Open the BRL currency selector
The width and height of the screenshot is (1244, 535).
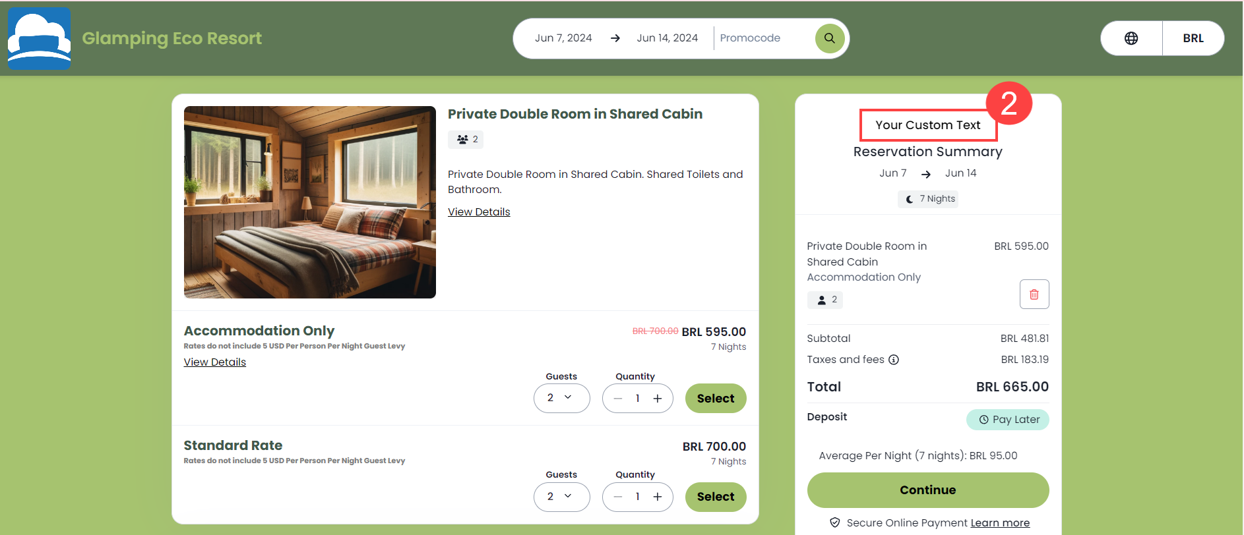tap(1194, 38)
